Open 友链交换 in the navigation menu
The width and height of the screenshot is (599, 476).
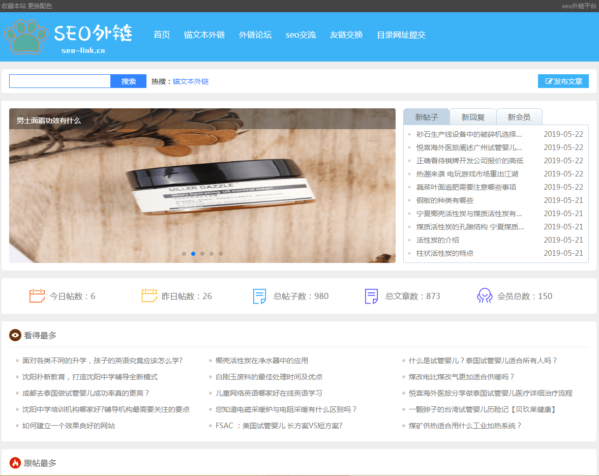tap(346, 35)
